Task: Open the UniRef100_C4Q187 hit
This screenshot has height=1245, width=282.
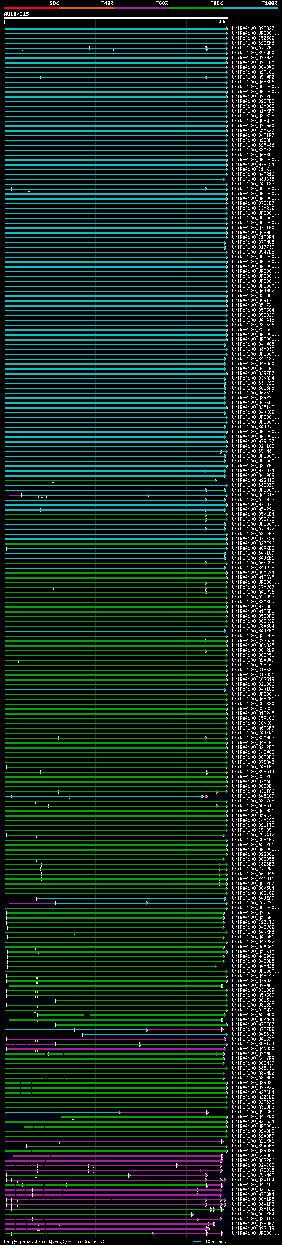Action: [x=253, y=184]
